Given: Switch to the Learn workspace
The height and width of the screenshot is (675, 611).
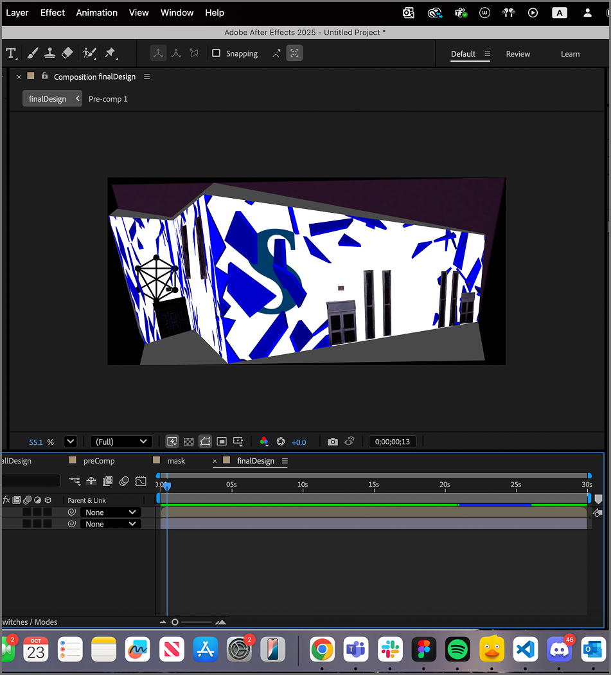Looking at the screenshot, I should coord(570,54).
